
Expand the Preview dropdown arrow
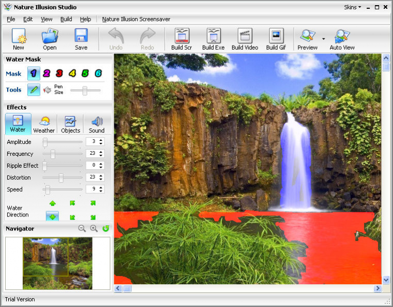pos(324,39)
